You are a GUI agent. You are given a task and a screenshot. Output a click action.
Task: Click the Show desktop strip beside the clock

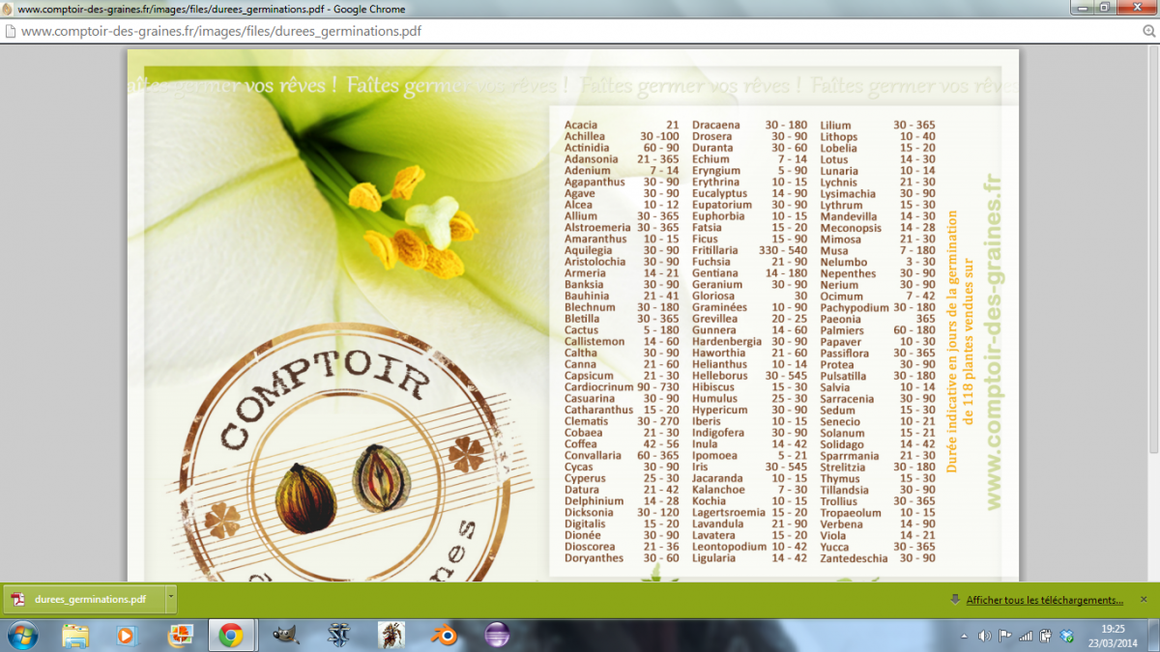click(1153, 635)
